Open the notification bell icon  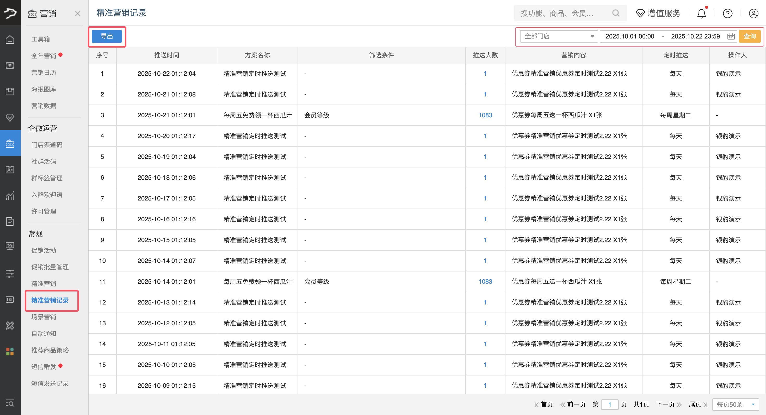701,13
